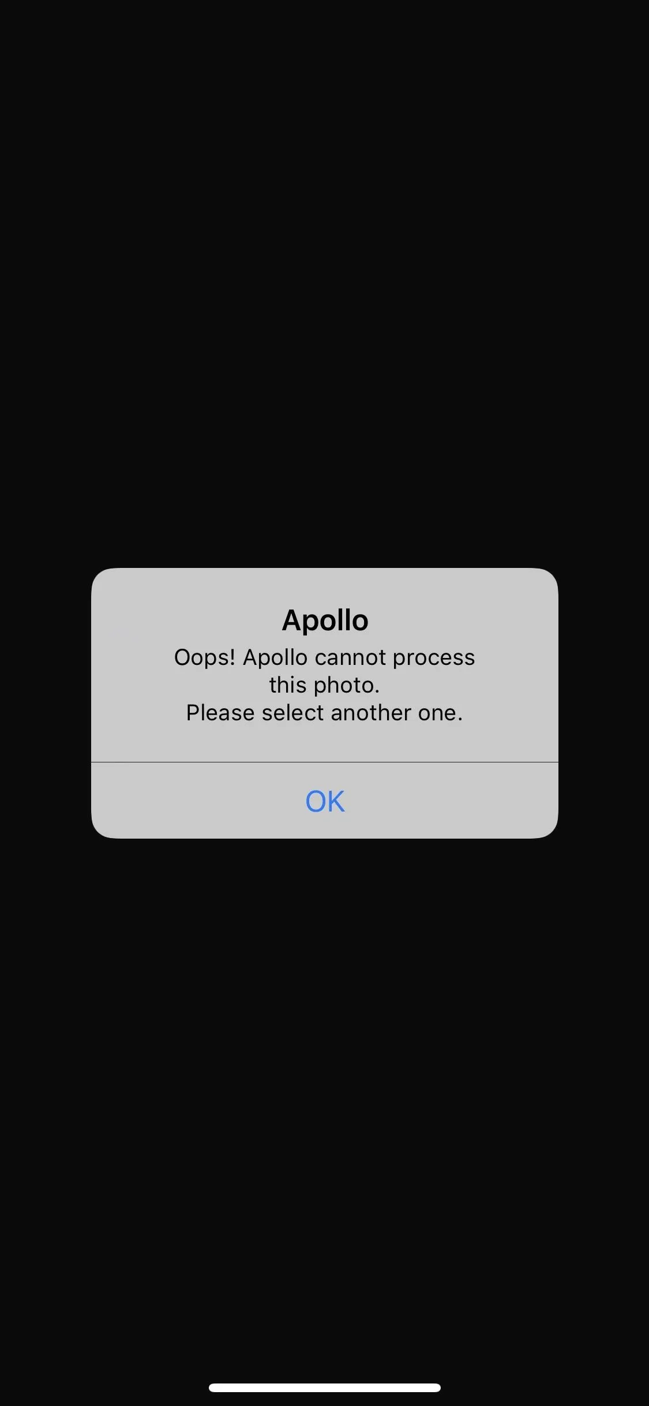The width and height of the screenshot is (649, 1406).
Task: Tap the word "process" in the alert
Action: (x=434, y=657)
